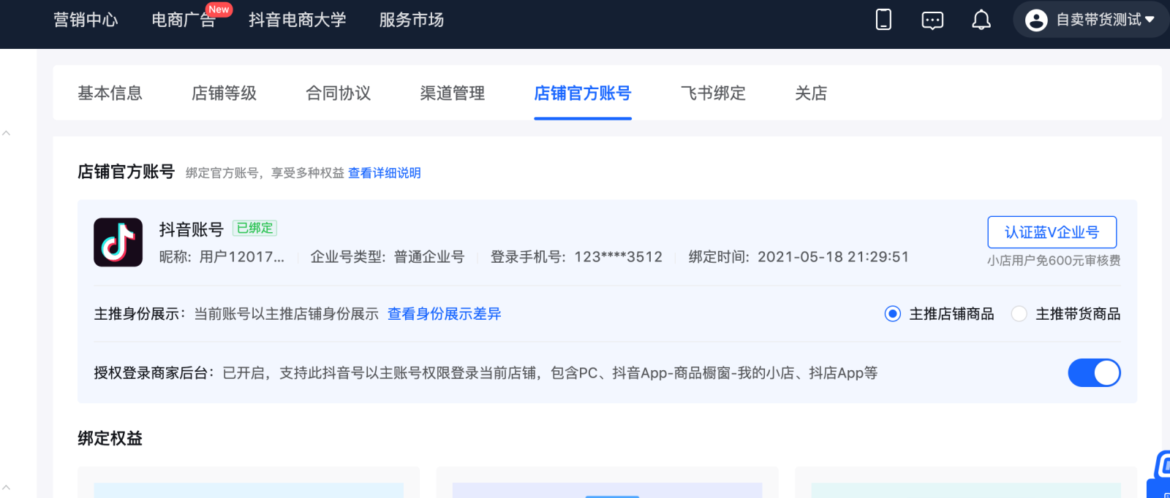Screen dimensions: 1170x498
Task: Switch to the 基本信息 tab
Action: click(x=110, y=93)
